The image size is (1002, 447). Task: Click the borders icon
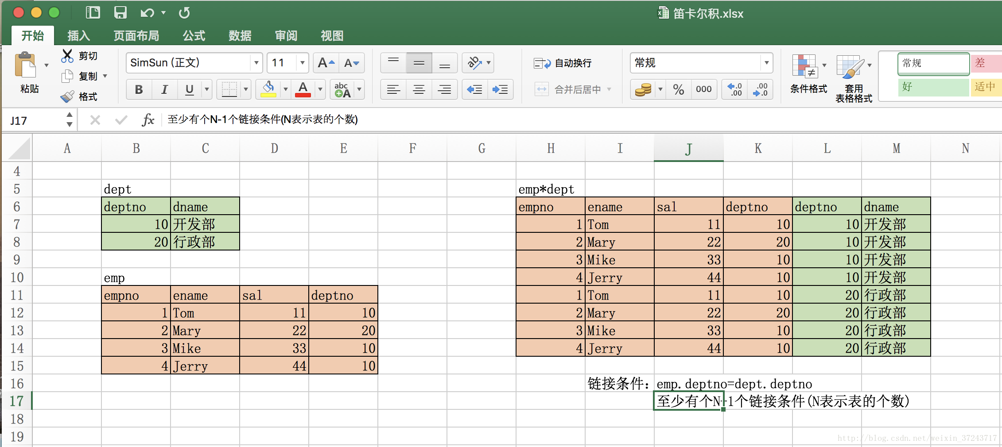(229, 89)
